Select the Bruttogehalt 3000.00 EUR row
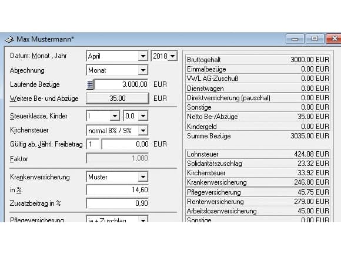This screenshot has height=255, width=341. [x=258, y=60]
